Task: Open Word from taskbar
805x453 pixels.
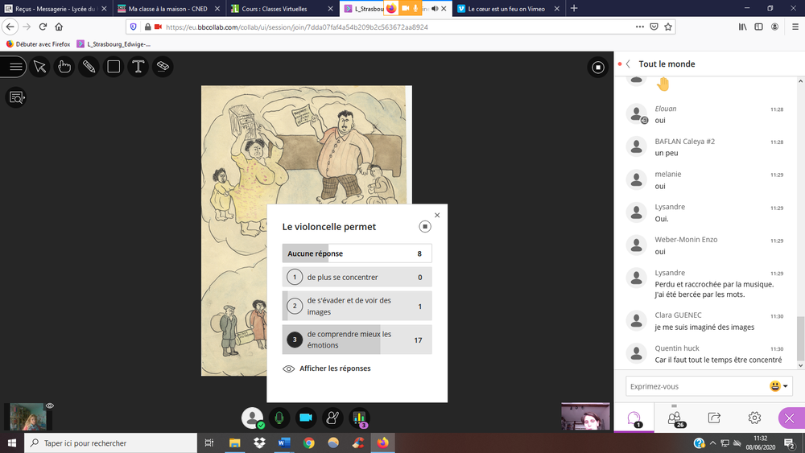Action: point(284,443)
